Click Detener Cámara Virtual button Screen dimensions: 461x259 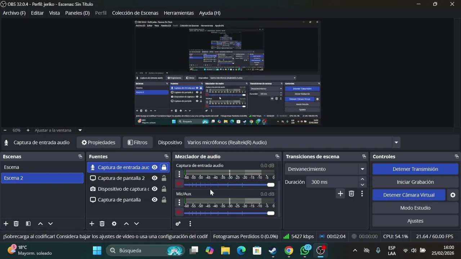tap(409, 195)
